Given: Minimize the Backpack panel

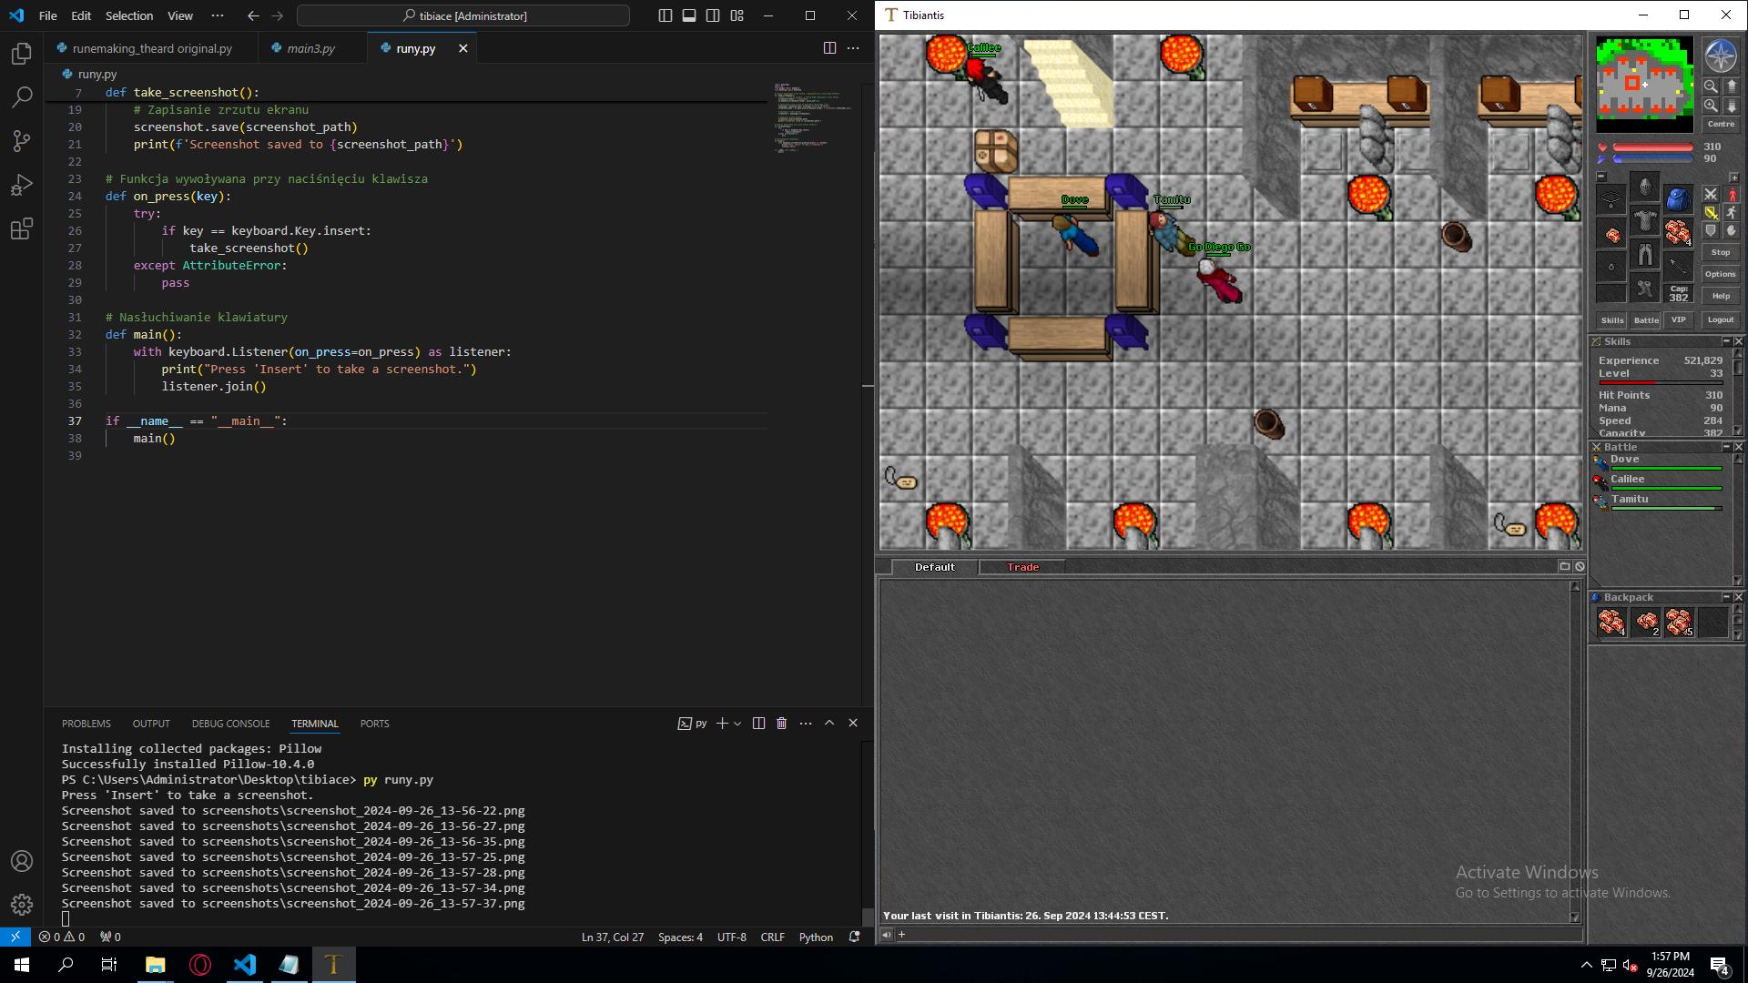Looking at the screenshot, I should click(1726, 597).
